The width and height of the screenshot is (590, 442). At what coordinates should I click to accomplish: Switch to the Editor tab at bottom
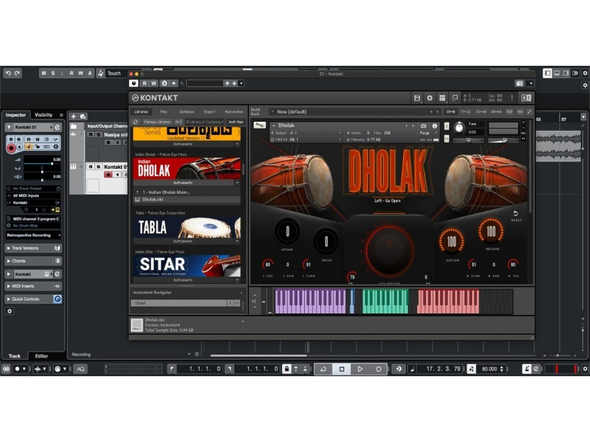coord(42,356)
